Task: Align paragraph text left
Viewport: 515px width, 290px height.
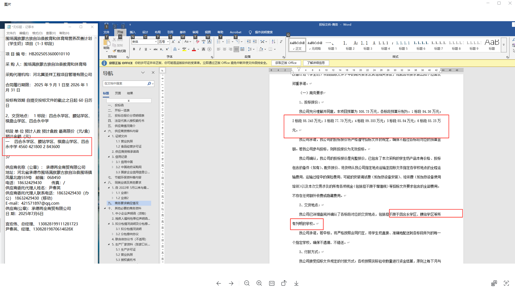Action: pyautogui.click(x=218, y=49)
